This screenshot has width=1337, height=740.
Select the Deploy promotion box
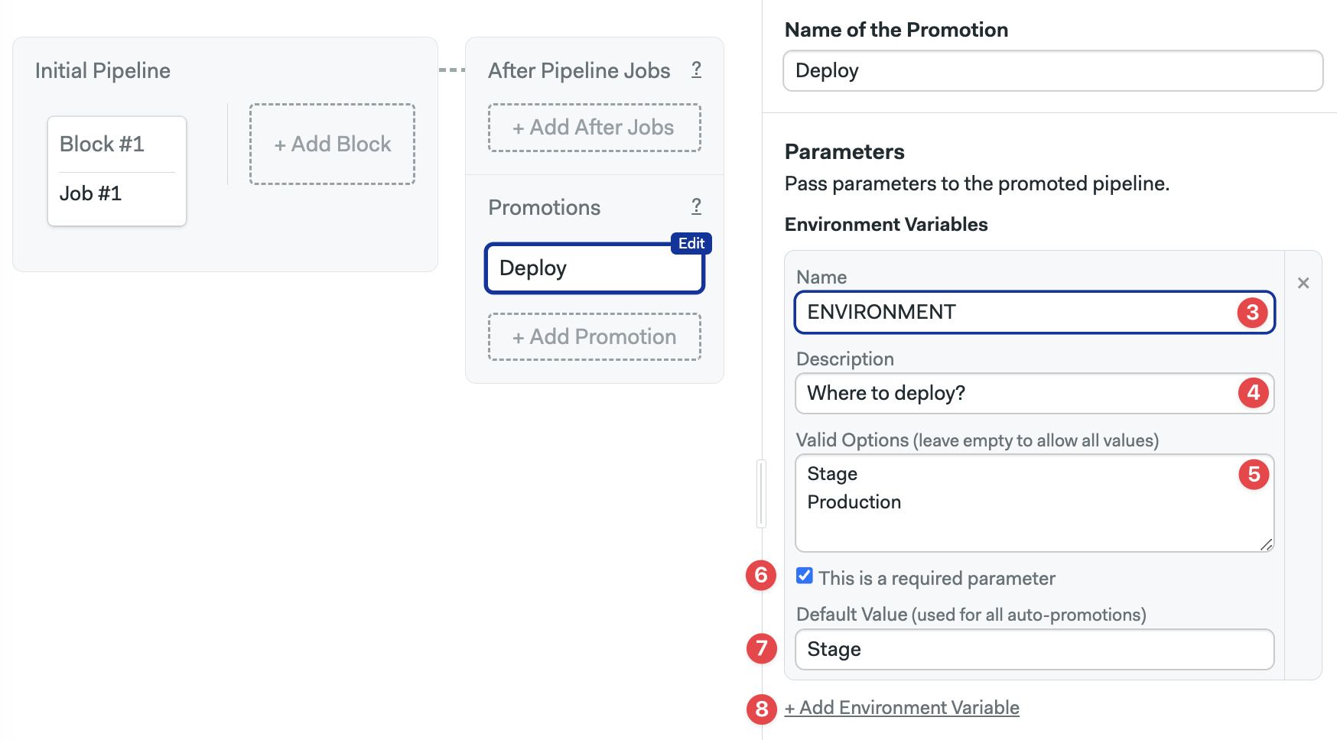click(594, 268)
